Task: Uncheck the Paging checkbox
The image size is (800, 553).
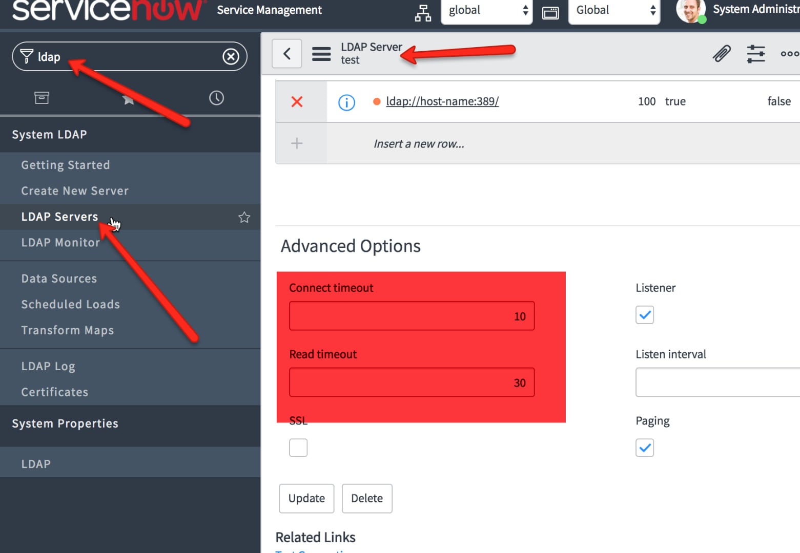Action: pyautogui.click(x=645, y=448)
